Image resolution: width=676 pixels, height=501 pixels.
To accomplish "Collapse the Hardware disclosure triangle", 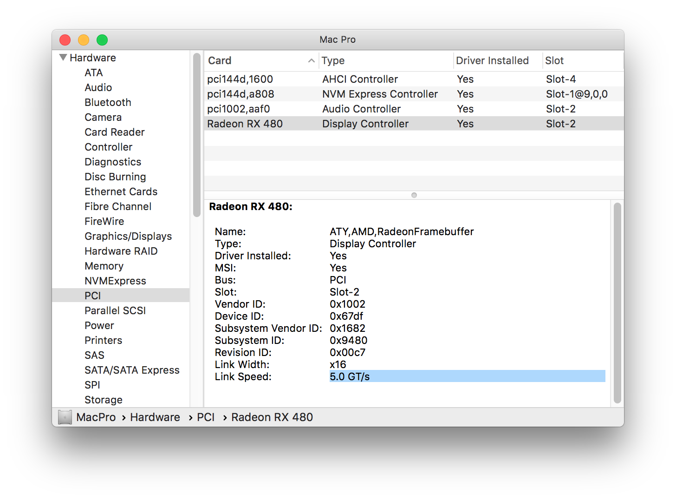I will click(63, 58).
